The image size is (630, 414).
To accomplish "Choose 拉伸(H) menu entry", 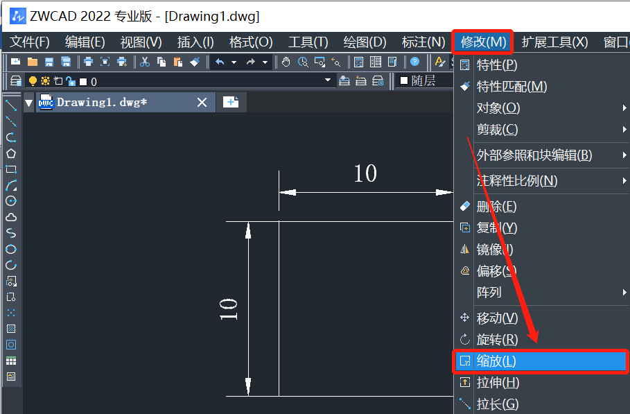I will click(x=541, y=383).
